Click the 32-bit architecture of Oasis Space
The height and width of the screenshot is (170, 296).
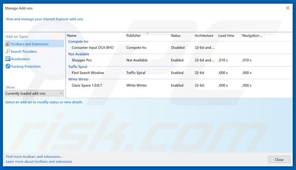click(199, 85)
